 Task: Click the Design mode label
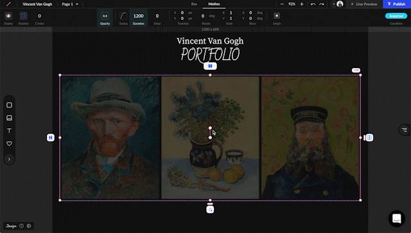coord(11,226)
